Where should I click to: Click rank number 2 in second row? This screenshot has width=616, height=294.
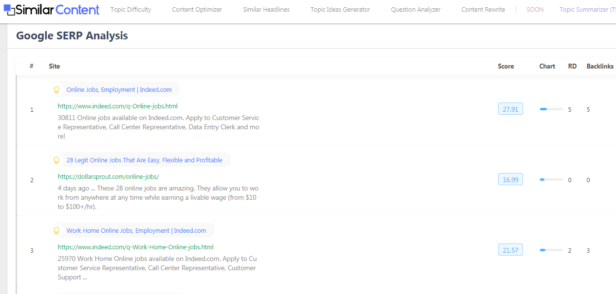[32, 180]
